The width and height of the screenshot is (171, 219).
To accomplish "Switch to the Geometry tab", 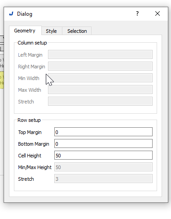I will (x=25, y=31).
